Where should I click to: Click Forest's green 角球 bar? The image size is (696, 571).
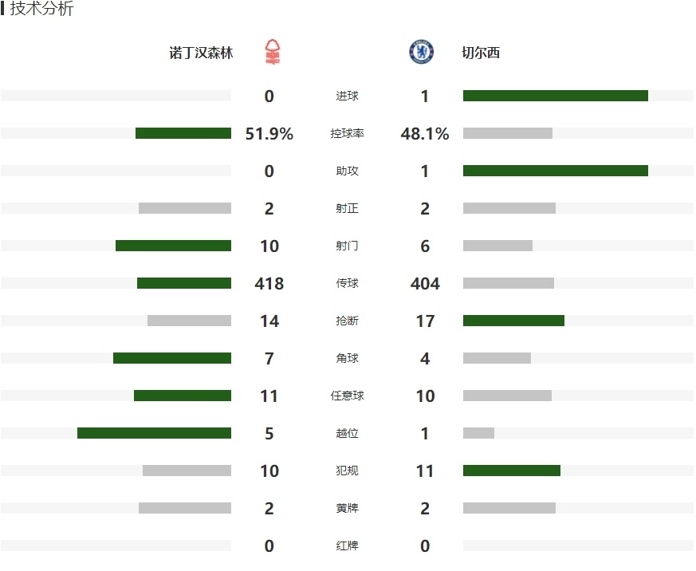[x=172, y=358]
